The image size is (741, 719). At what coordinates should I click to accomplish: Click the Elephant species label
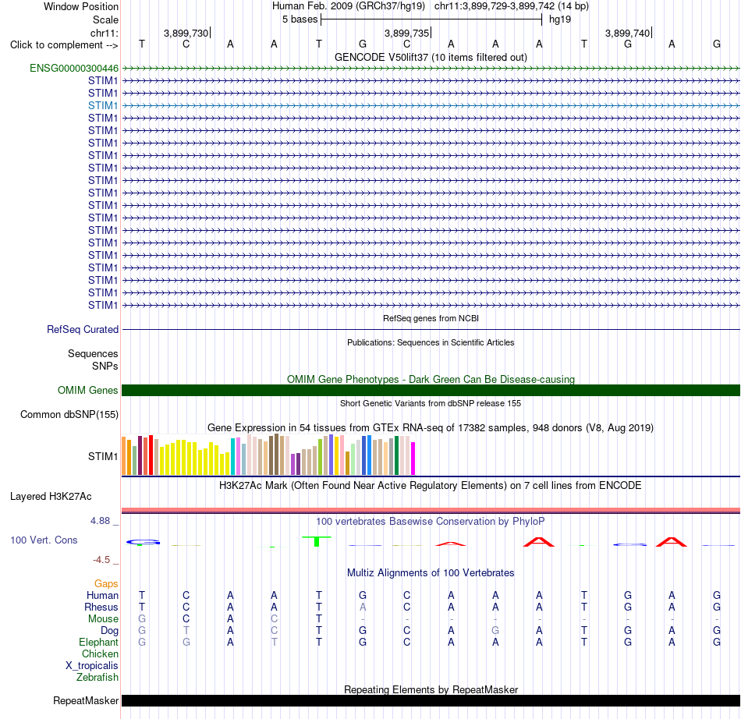99,642
